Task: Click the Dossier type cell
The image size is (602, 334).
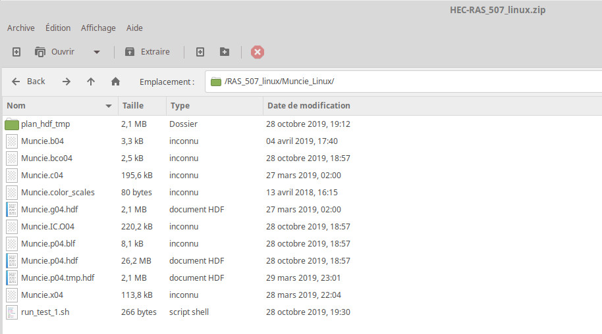Action: (184, 124)
